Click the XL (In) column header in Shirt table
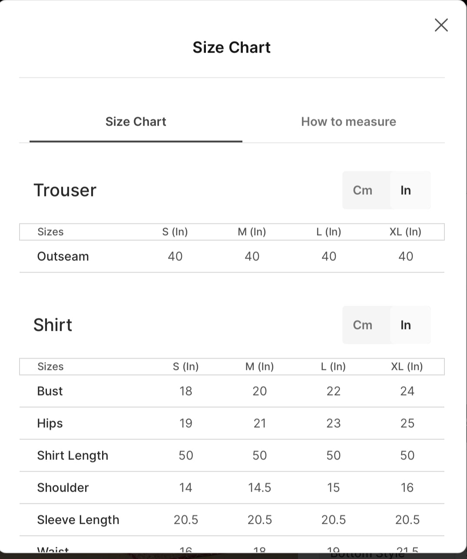 407,366
